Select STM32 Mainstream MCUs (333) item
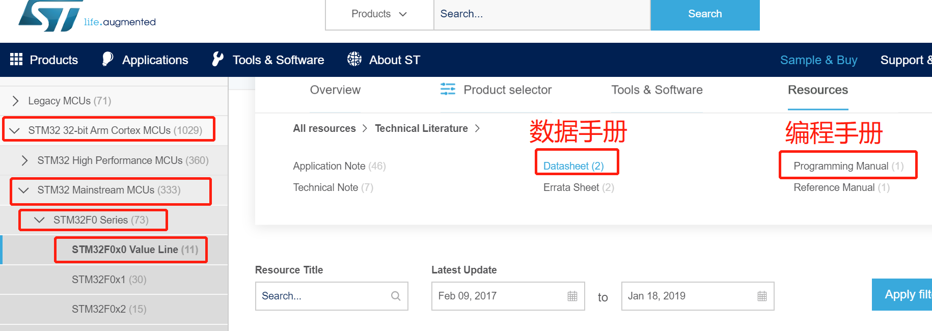932x331 pixels. point(109,190)
